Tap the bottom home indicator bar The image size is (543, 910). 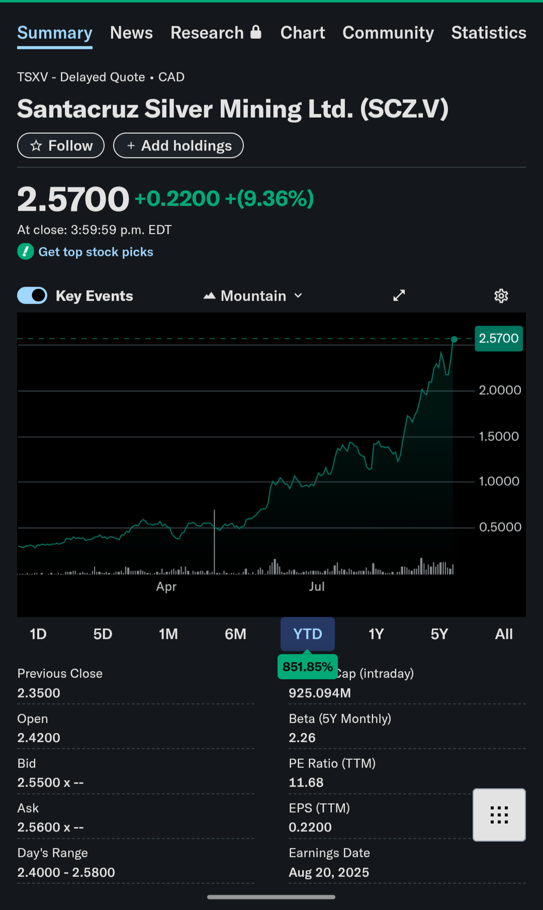271,897
